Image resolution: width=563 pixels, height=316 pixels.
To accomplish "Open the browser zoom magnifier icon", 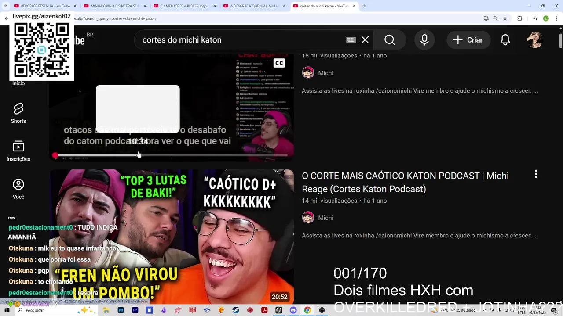I will point(495,18).
